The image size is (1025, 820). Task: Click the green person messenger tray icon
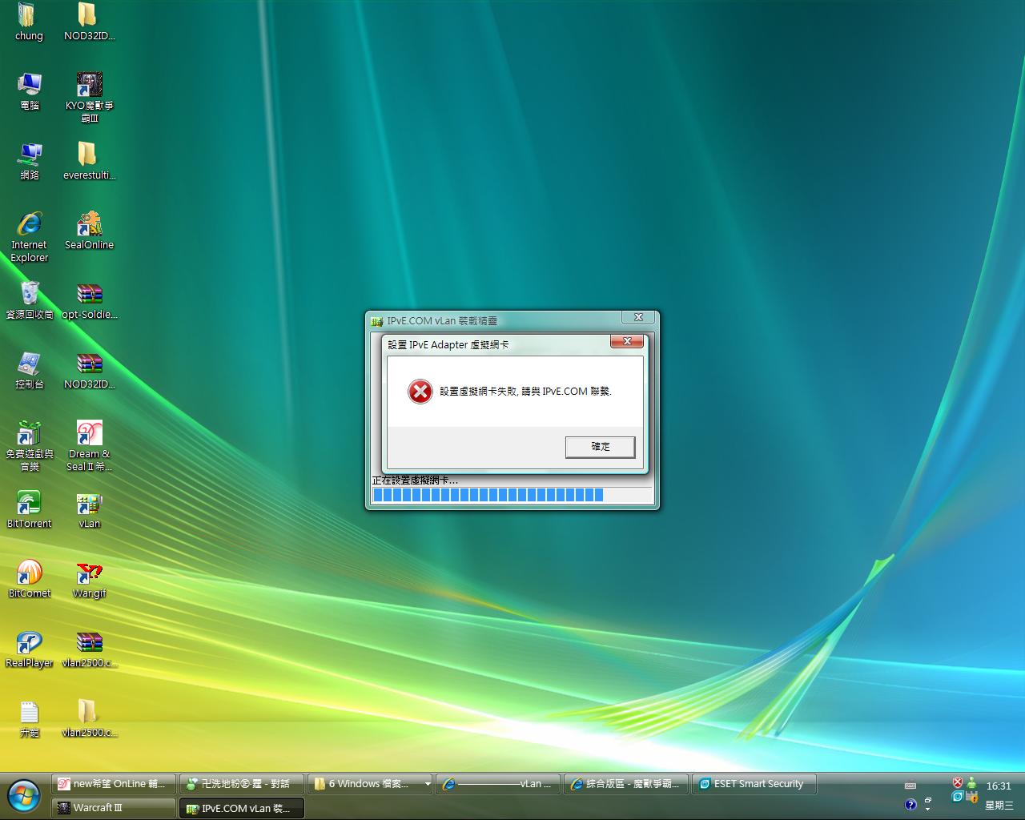(x=972, y=782)
